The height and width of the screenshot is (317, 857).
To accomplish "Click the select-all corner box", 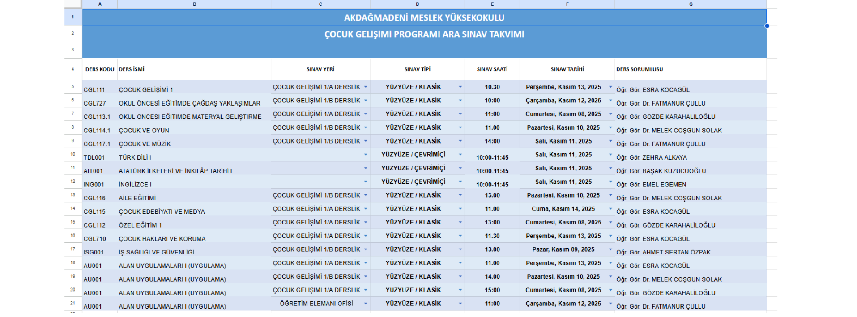I will pos(73,4).
